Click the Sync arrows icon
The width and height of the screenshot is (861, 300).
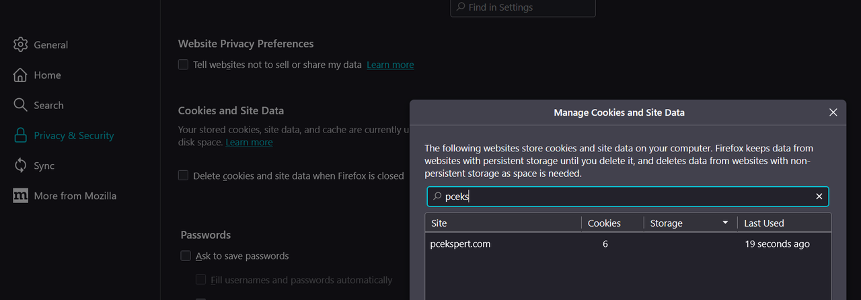(20, 166)
